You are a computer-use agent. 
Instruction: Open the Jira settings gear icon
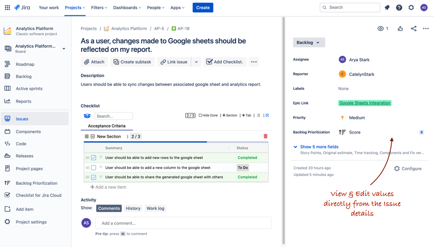[411, 7]
